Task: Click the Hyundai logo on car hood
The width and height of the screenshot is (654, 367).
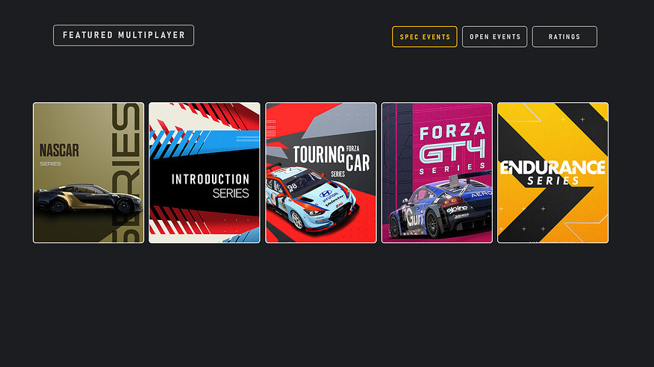Action: (326, 194)
